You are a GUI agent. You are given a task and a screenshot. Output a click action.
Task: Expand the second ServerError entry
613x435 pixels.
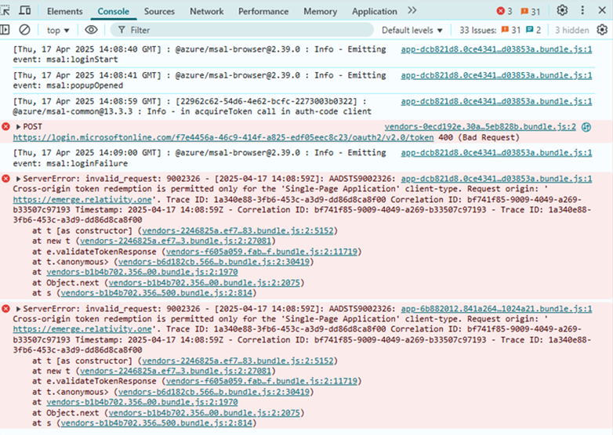point(18,309)
